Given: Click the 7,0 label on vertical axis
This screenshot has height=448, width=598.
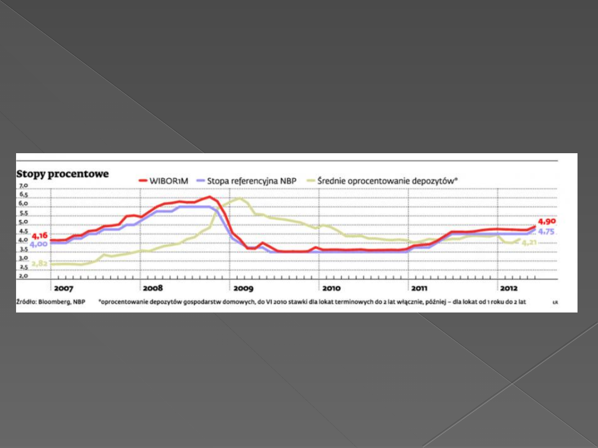Looking at the screenshot, I should click(22, 186).
